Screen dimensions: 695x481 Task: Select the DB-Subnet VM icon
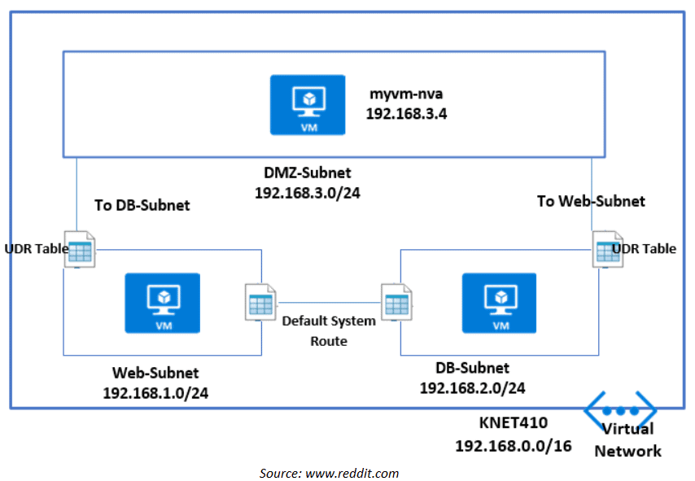(x=498, y=303)
